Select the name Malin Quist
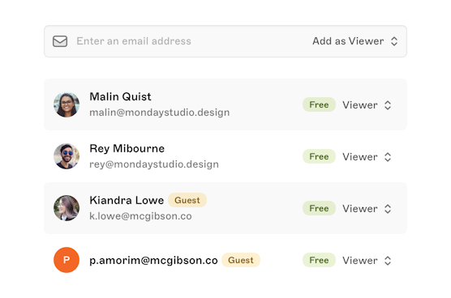The height and width of the screenshot is (298, 451). (x=120, y=96)
